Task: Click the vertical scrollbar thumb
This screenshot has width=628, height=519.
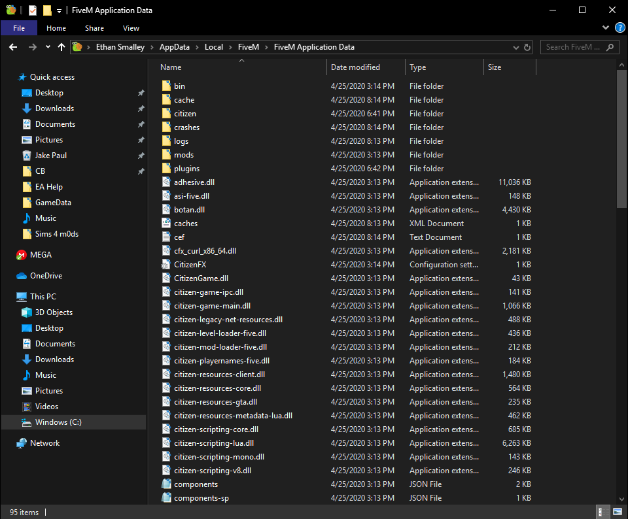Action: tap(621, 139)
